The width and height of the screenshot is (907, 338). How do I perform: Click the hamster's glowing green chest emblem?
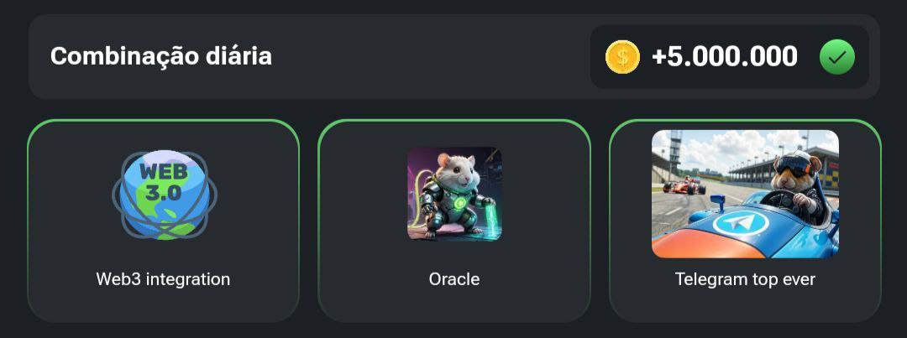[x=461, y=203]
